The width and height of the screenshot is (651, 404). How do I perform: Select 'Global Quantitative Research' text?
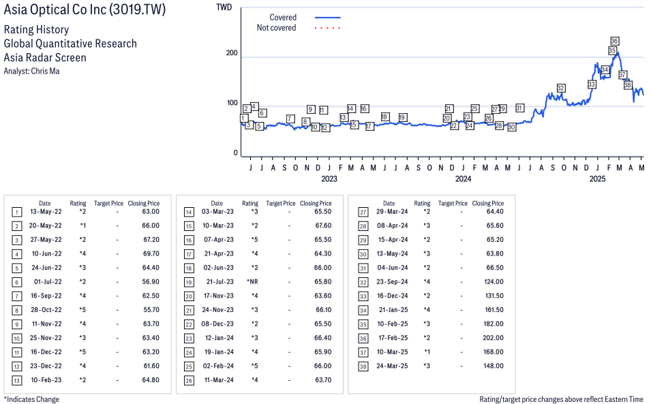pos(71,44)
